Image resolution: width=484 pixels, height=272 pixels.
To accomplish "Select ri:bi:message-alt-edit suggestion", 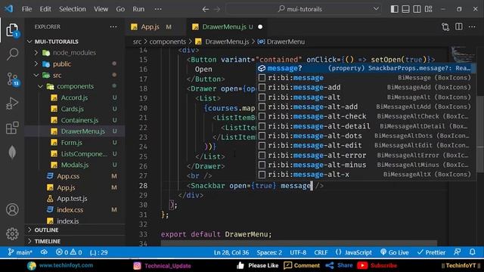I will coord(366,145).
